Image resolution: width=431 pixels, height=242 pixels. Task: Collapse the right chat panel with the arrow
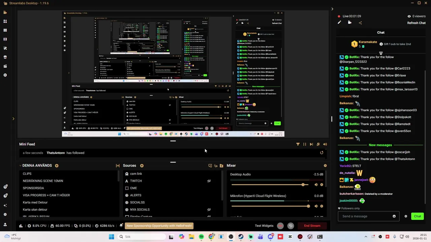[x=332, y=9]
